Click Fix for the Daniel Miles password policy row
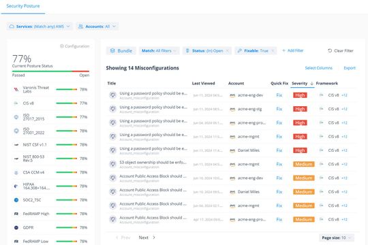Viewport: 368px width, 245px height. [x=279, y=150]
